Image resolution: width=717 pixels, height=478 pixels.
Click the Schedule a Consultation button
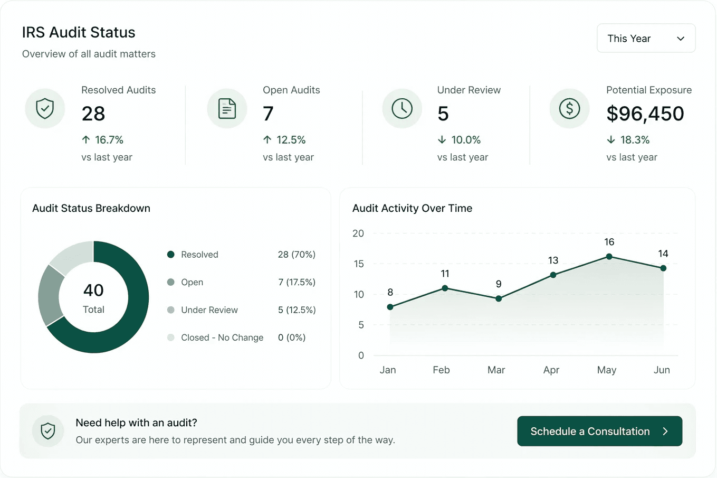[599, 431]
